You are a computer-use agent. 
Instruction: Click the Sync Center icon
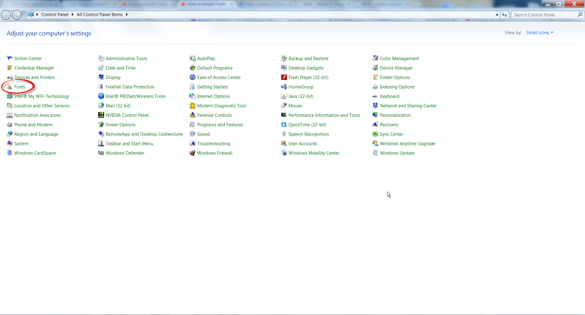tap(375, 134)
